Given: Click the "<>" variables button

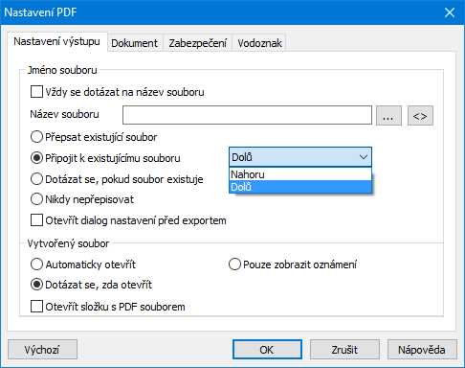Looking at the screenshot, I should pos(420,116).
